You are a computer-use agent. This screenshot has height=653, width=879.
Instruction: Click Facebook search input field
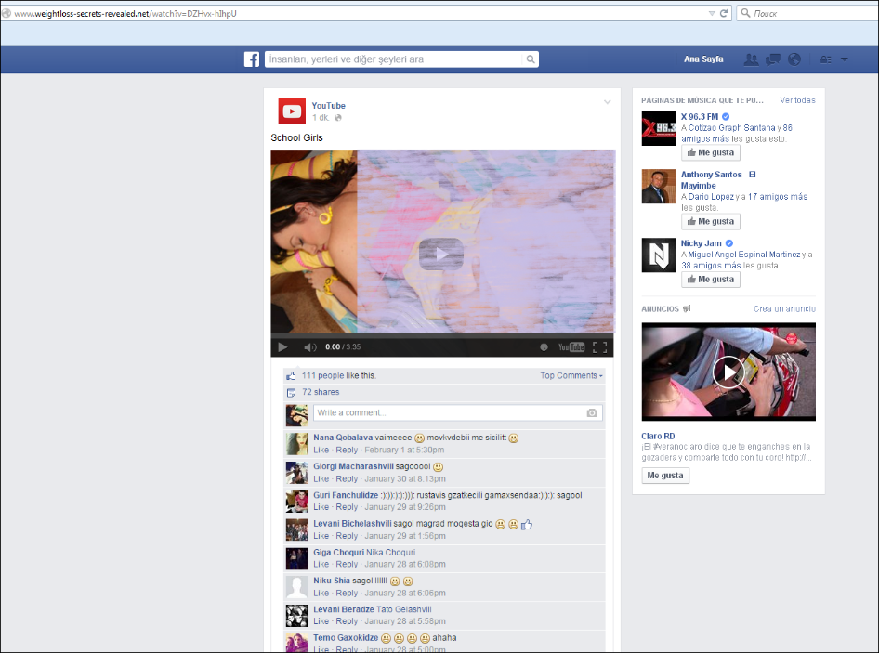[x=395, y=59]
